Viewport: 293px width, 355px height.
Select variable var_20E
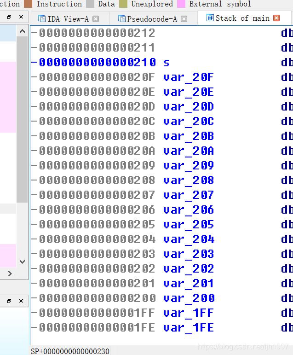[188, 93]
